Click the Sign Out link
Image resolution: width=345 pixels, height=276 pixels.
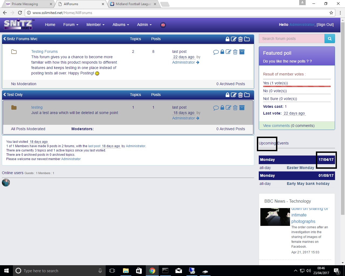click(x=325, y=25)
